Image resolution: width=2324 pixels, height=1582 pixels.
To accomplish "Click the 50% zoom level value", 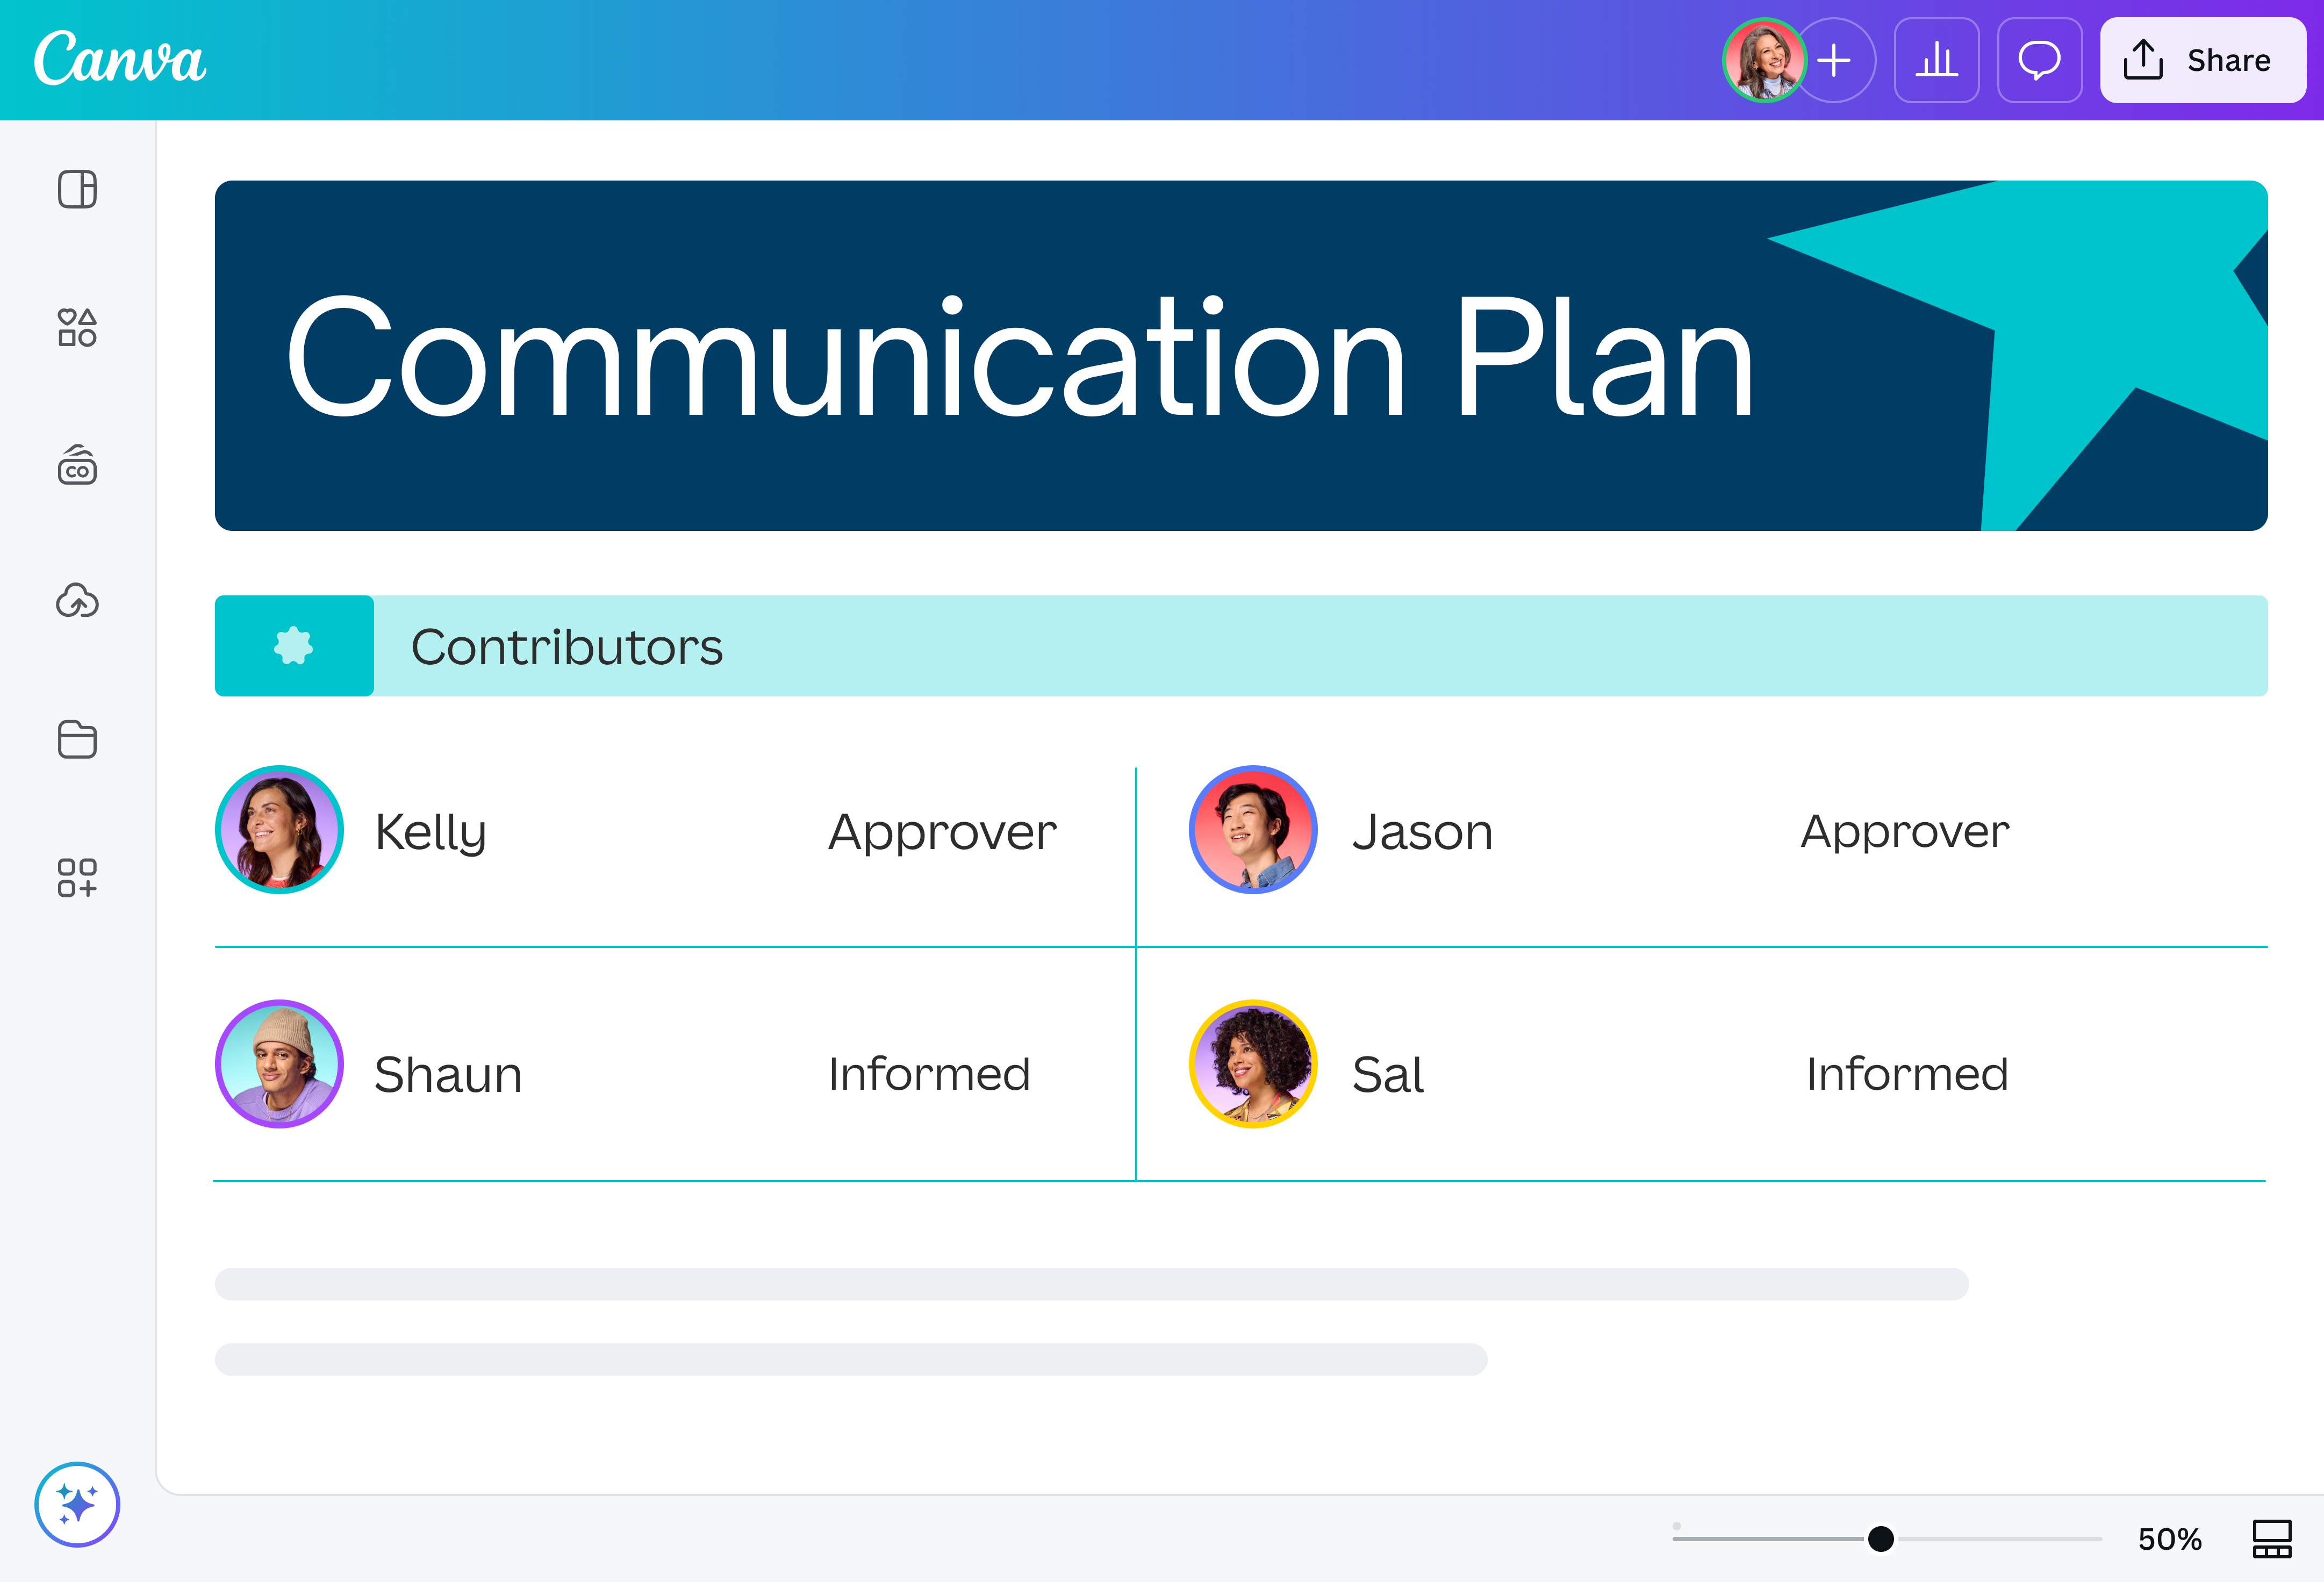I will point(2170,1539).
